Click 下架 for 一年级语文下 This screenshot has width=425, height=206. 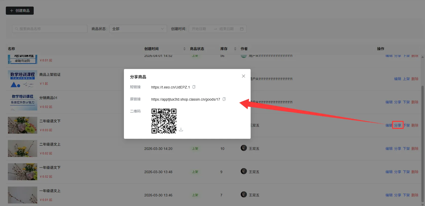click(x=406, y=172)
